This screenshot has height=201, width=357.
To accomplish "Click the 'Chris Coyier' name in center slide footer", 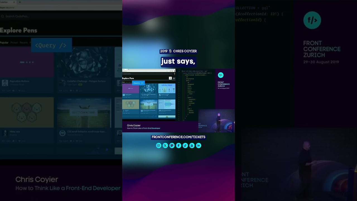I will click(x=134, y=126).
